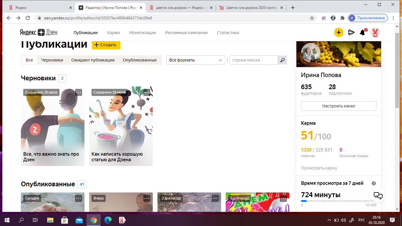Viewport: 402px width, 226px height.
Task: Open Windows Start menu
Action: 6,220
